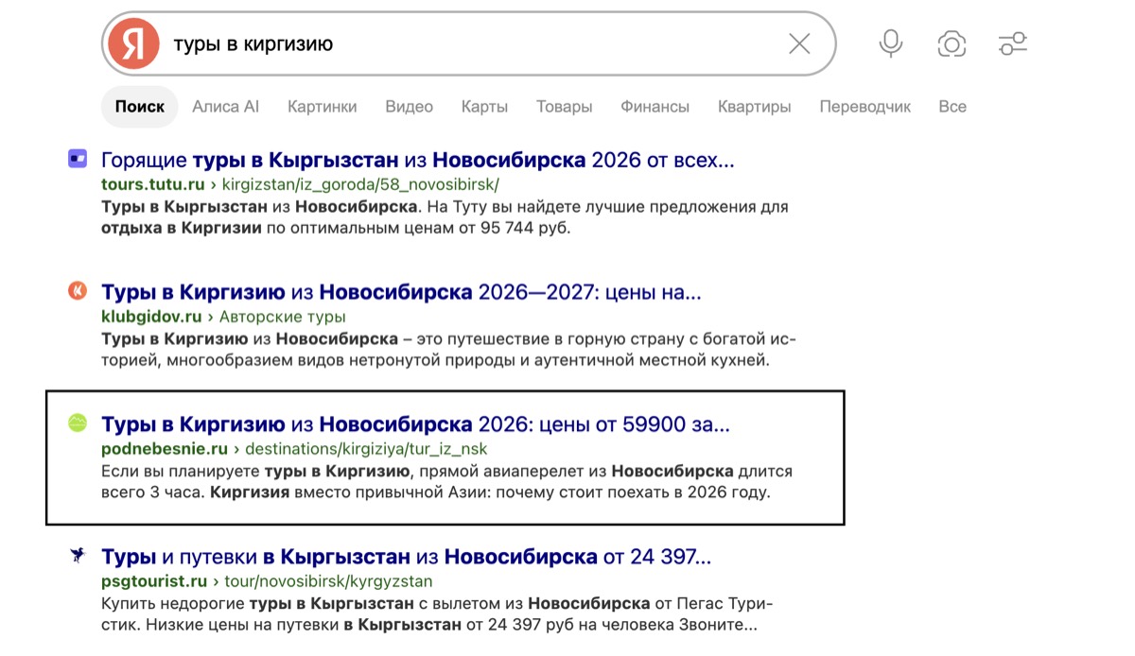Open tour/novosibirsk/kyrgyzstan path link
The image size is (1135, 656).
click(328, 581)
